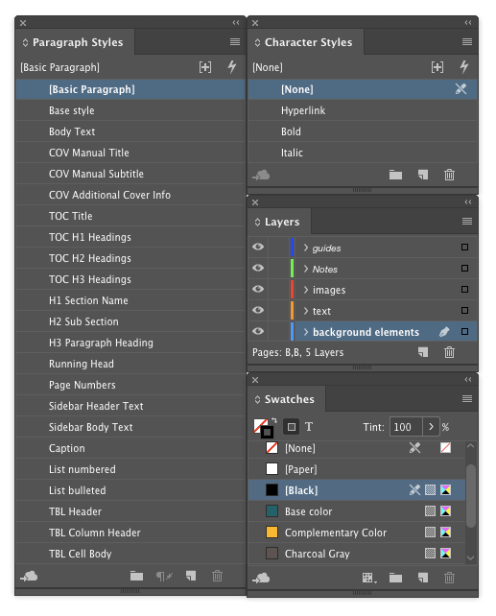Screen dimensions: 496x616
Task: Select formatting affects container icon
Action: [292, 427]
